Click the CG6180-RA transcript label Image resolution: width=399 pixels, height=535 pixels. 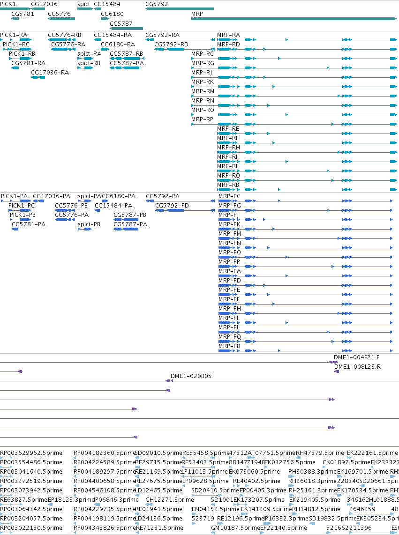[118, 45]
